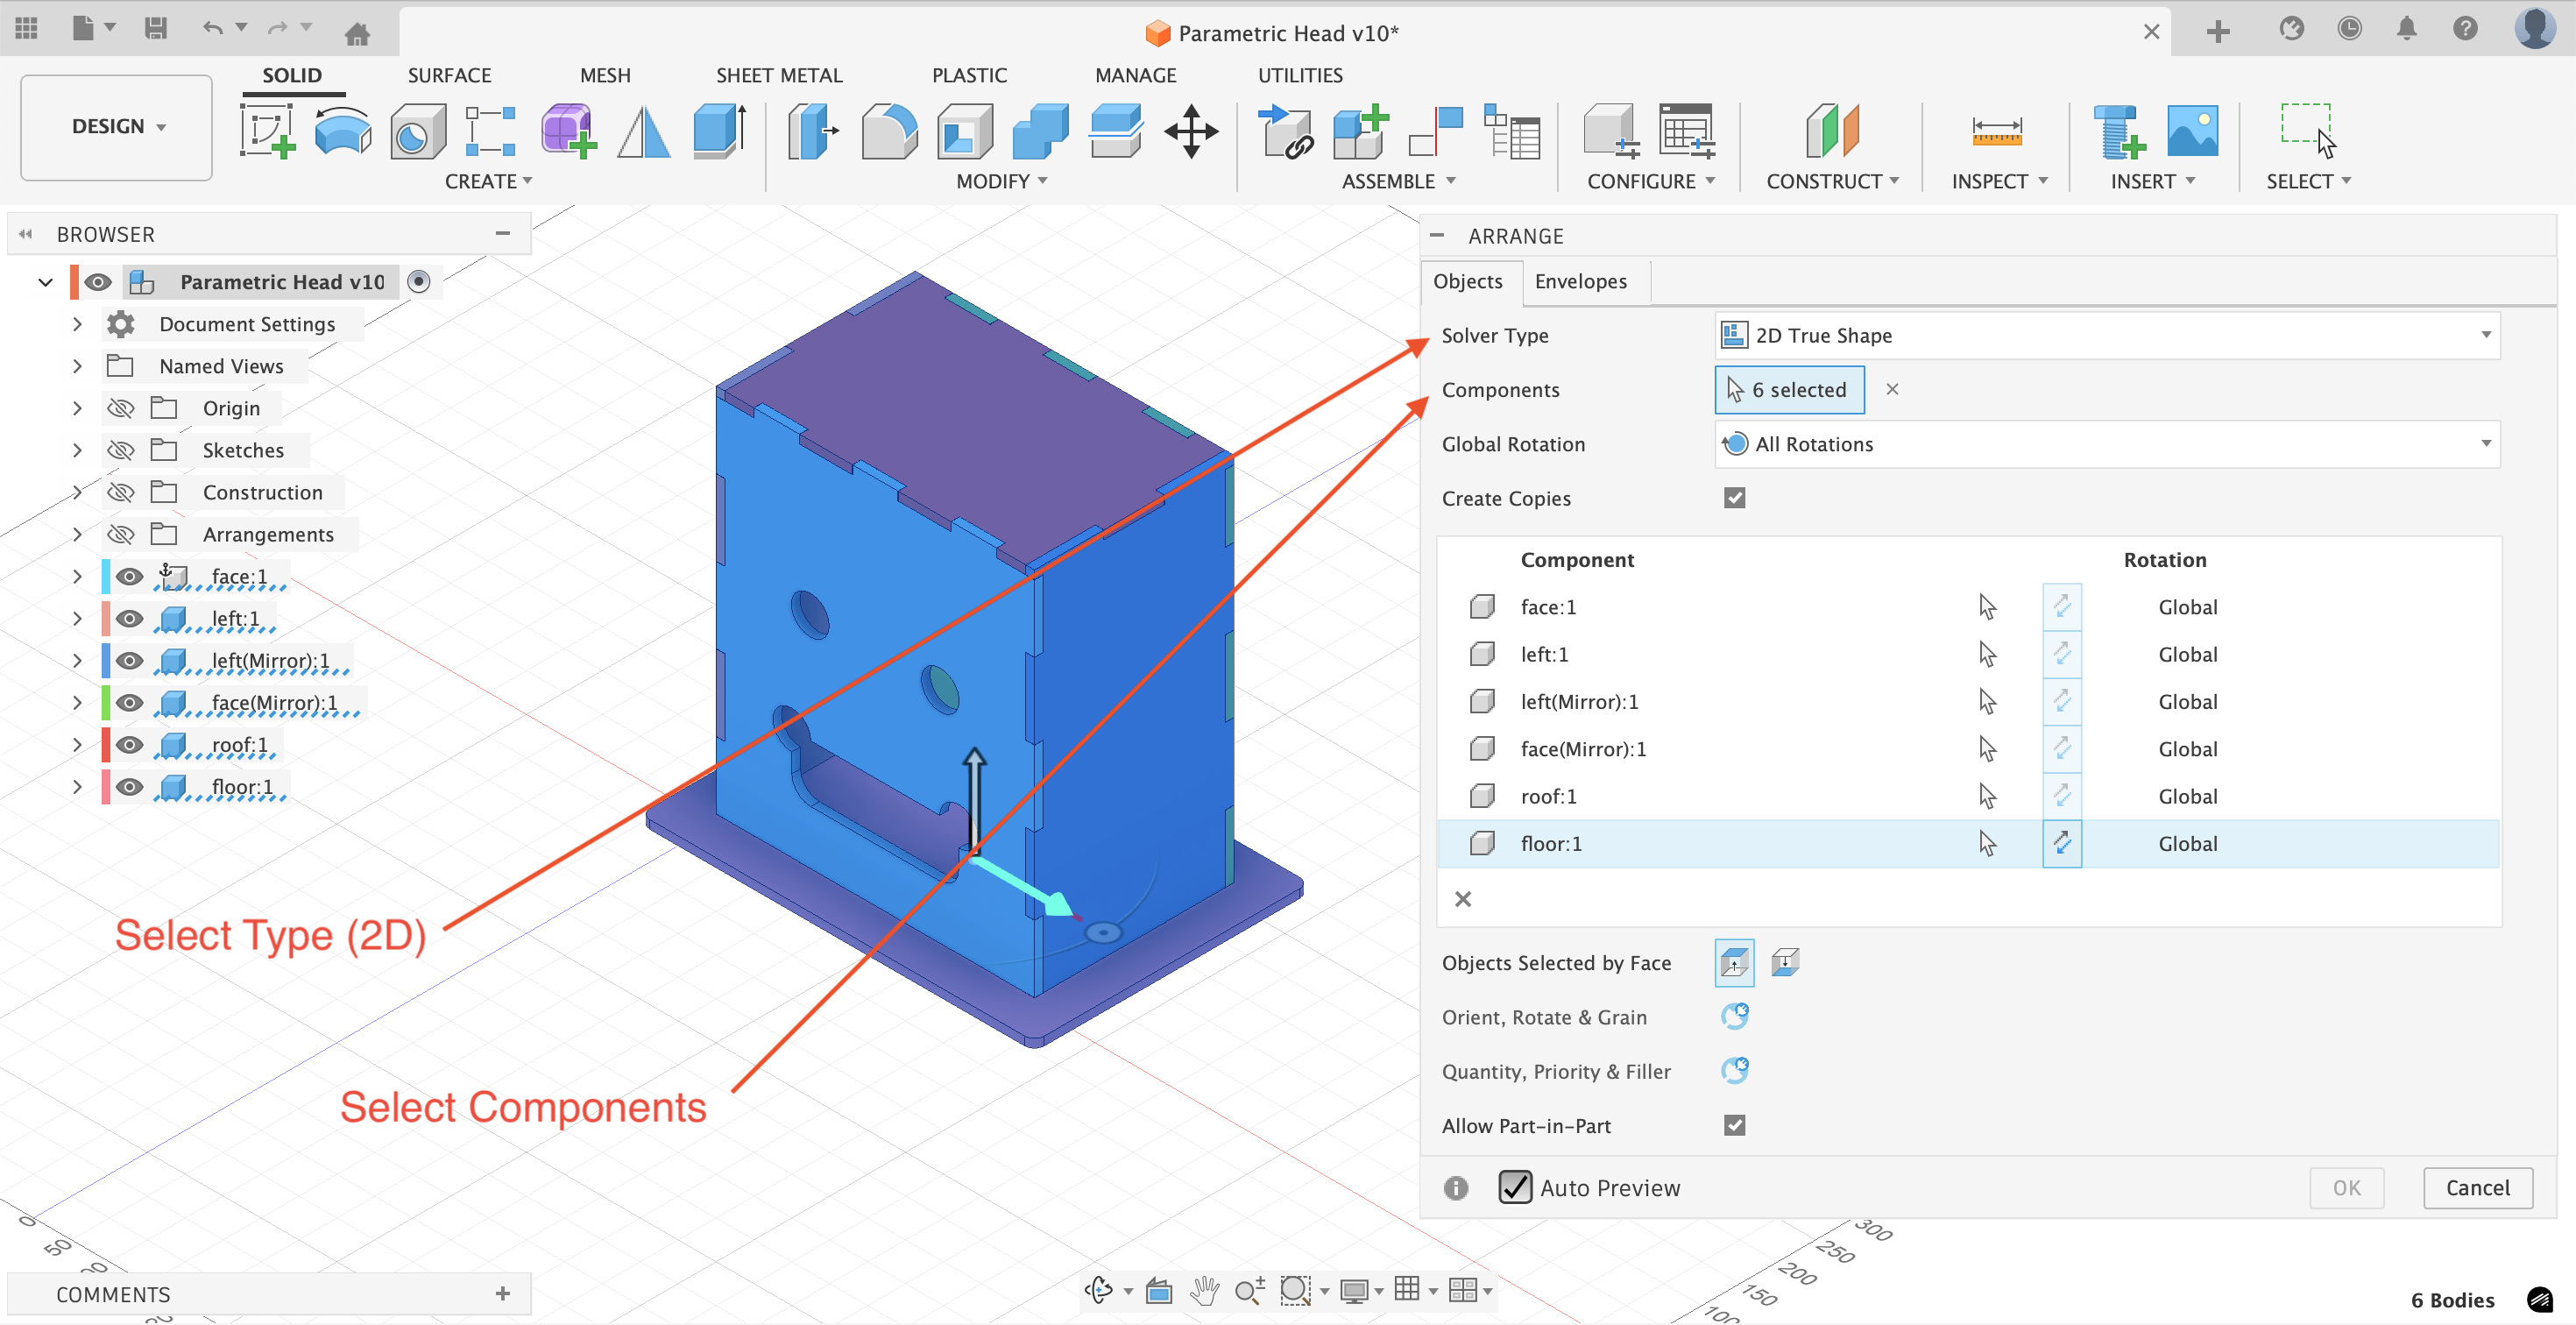Uncheck the Create Copies checkbox

1734,498
